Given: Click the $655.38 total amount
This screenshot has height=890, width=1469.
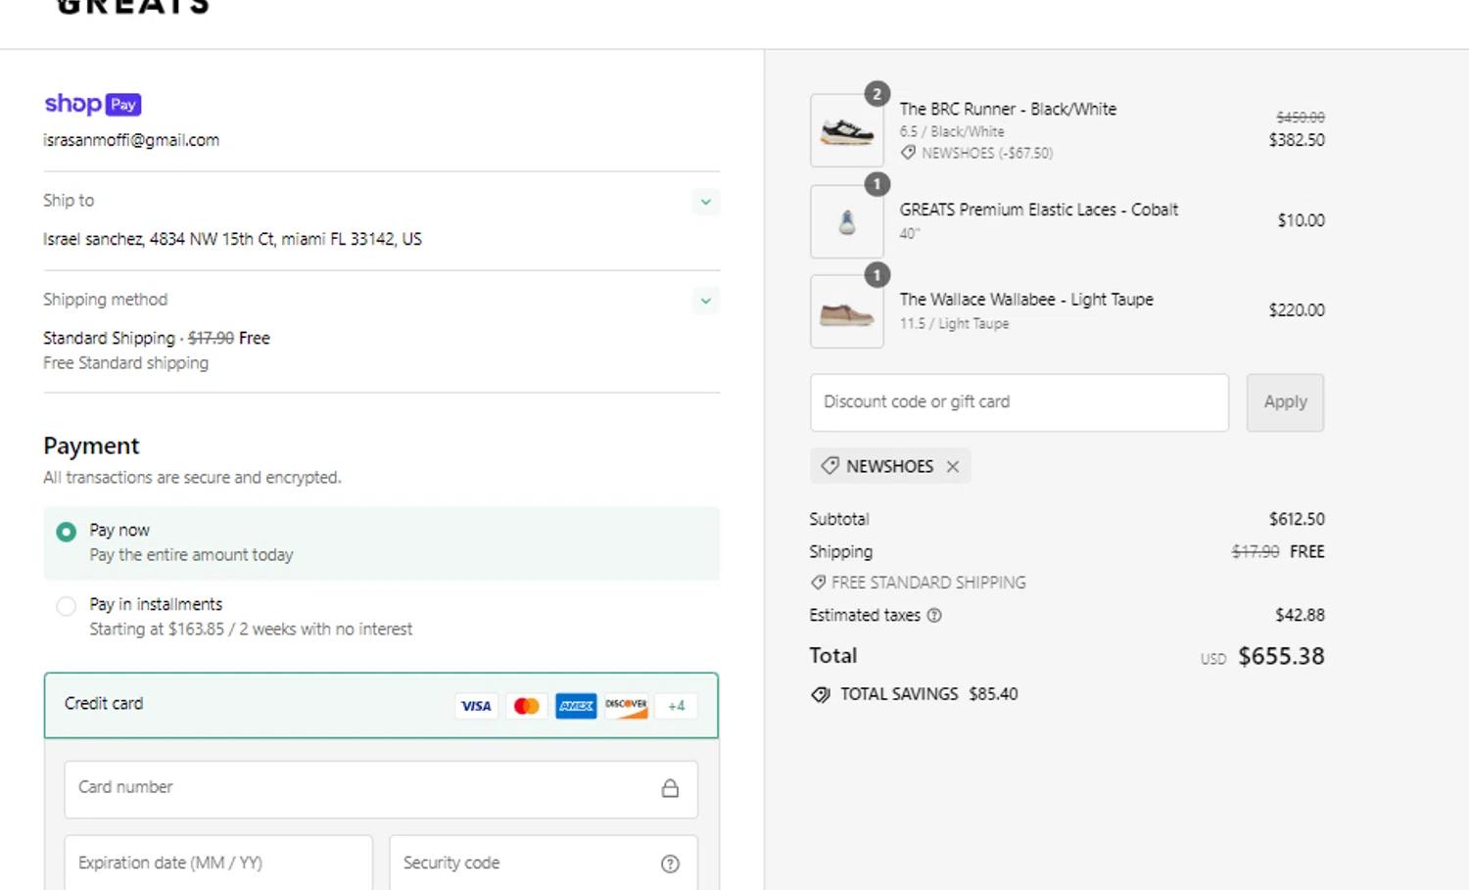Looking at the screenshot, I should pyautogui.click(x=1281, y=656).
